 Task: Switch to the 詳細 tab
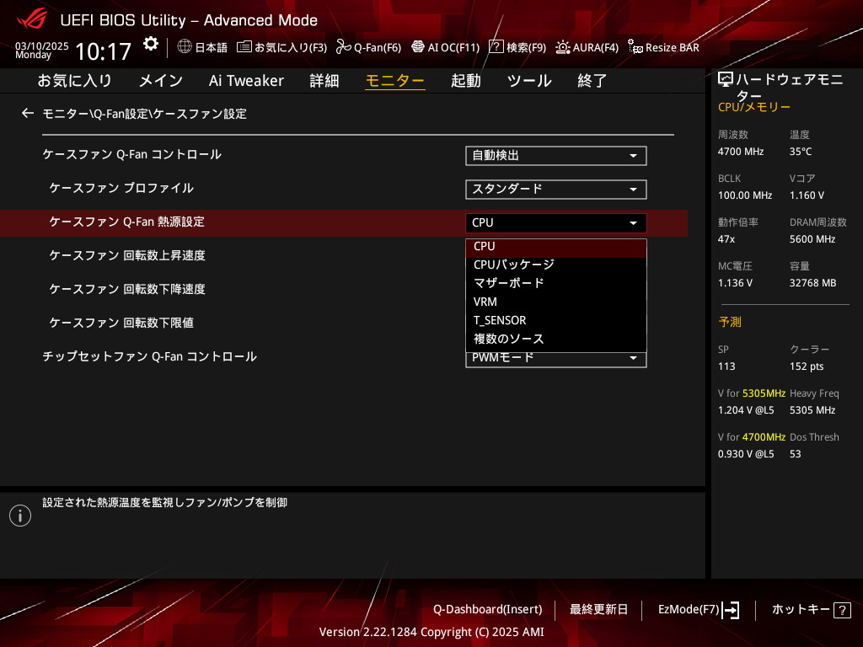coord(324,81)
